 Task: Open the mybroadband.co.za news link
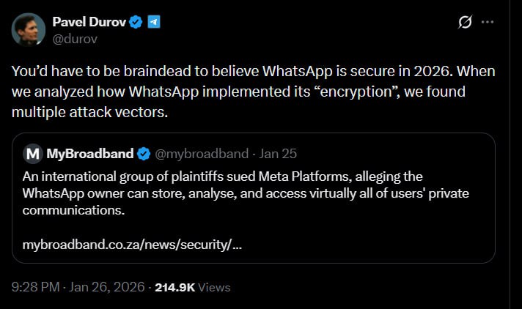point(133,245)
